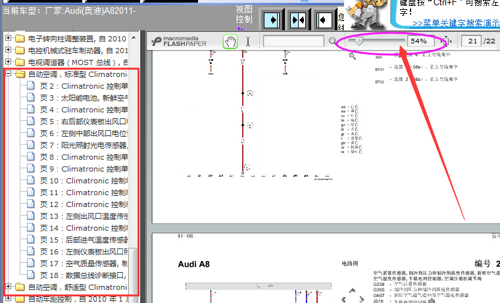Image resolution: width=500 pixels, height=303 pixels.
Task: Open page 页 13 : 左侧出风口温度传感
Action: pos(84,216)
